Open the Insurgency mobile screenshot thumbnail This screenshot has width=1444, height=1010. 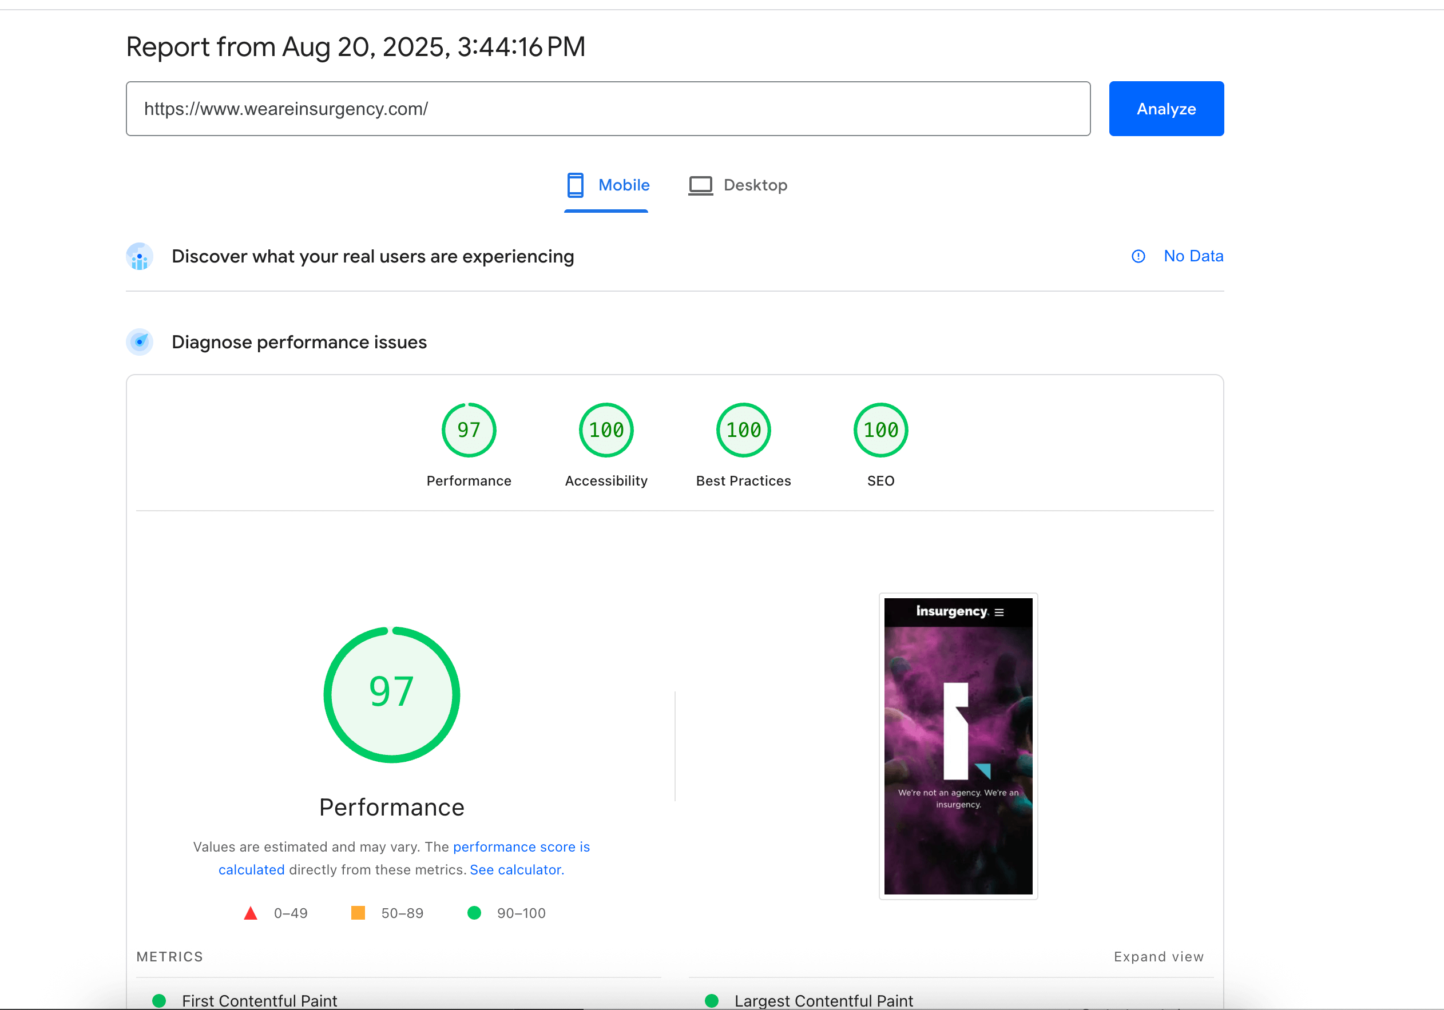click(x=958, y=746)
